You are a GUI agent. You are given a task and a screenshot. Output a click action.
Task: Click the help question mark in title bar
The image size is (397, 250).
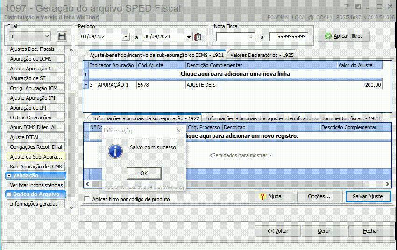pyautogui.click(x=347, y=7)
